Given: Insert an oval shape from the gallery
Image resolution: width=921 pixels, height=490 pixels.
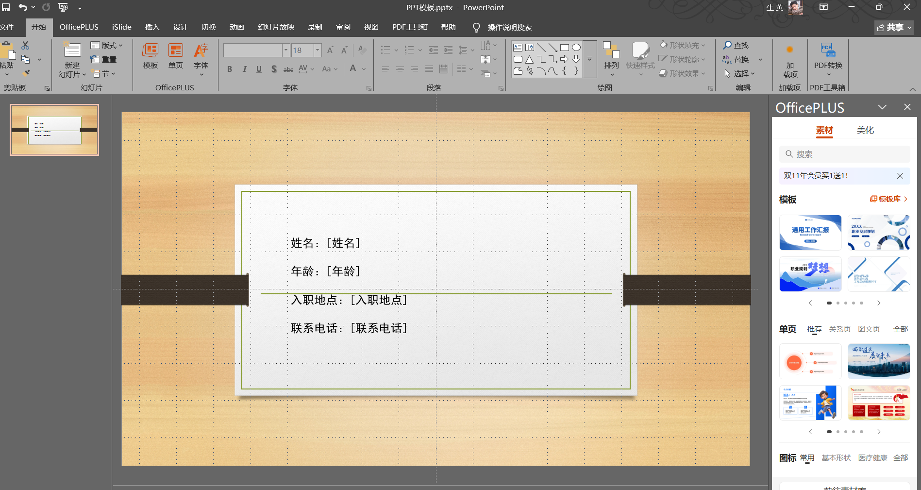Looking at the screenshot, I should point(576,47).
